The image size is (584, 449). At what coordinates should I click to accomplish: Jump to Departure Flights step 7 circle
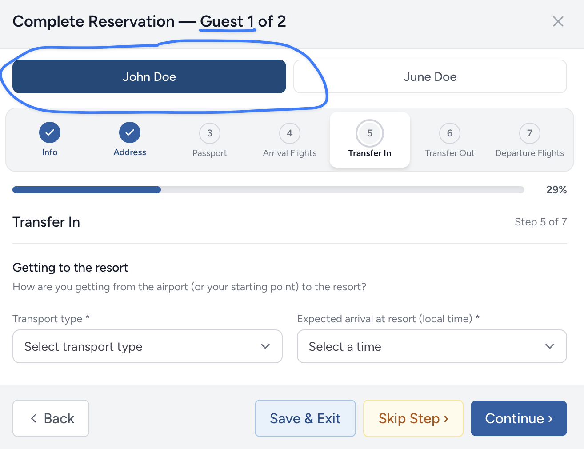(530, 133)
